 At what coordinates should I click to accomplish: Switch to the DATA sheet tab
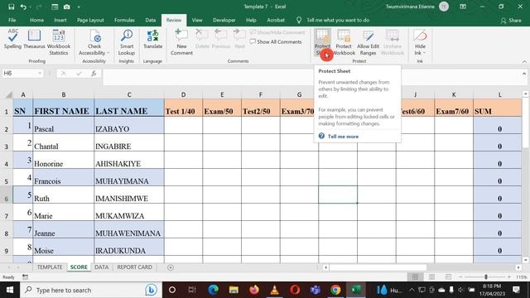click(101, 267)
